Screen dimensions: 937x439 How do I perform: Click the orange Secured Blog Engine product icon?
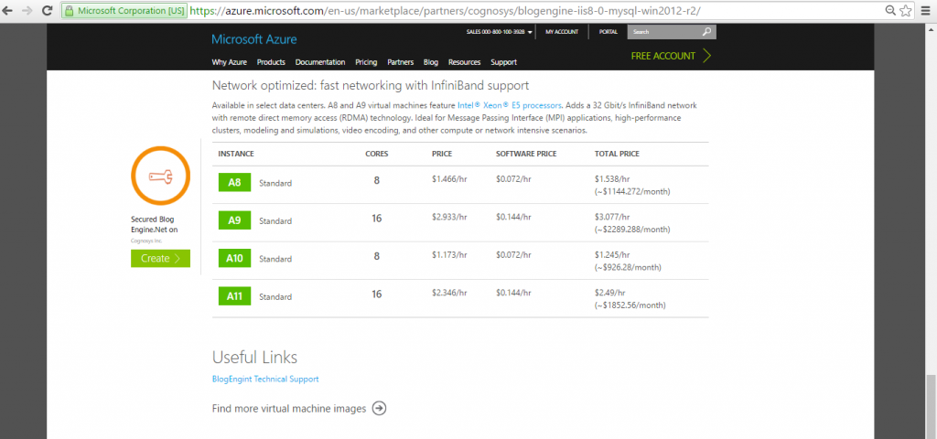click(x=160, y=176)
